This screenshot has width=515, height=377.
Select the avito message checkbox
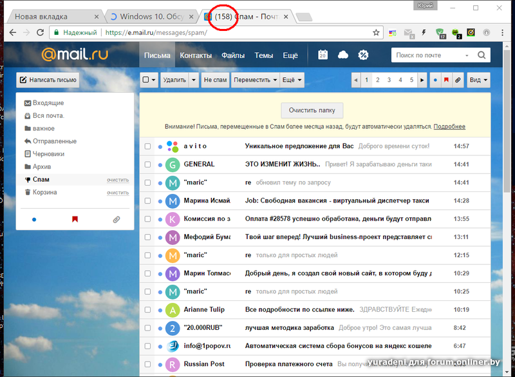(x=147, y=146)
